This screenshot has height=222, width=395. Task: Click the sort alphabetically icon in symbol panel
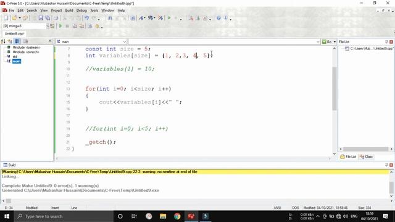[3, 41]
